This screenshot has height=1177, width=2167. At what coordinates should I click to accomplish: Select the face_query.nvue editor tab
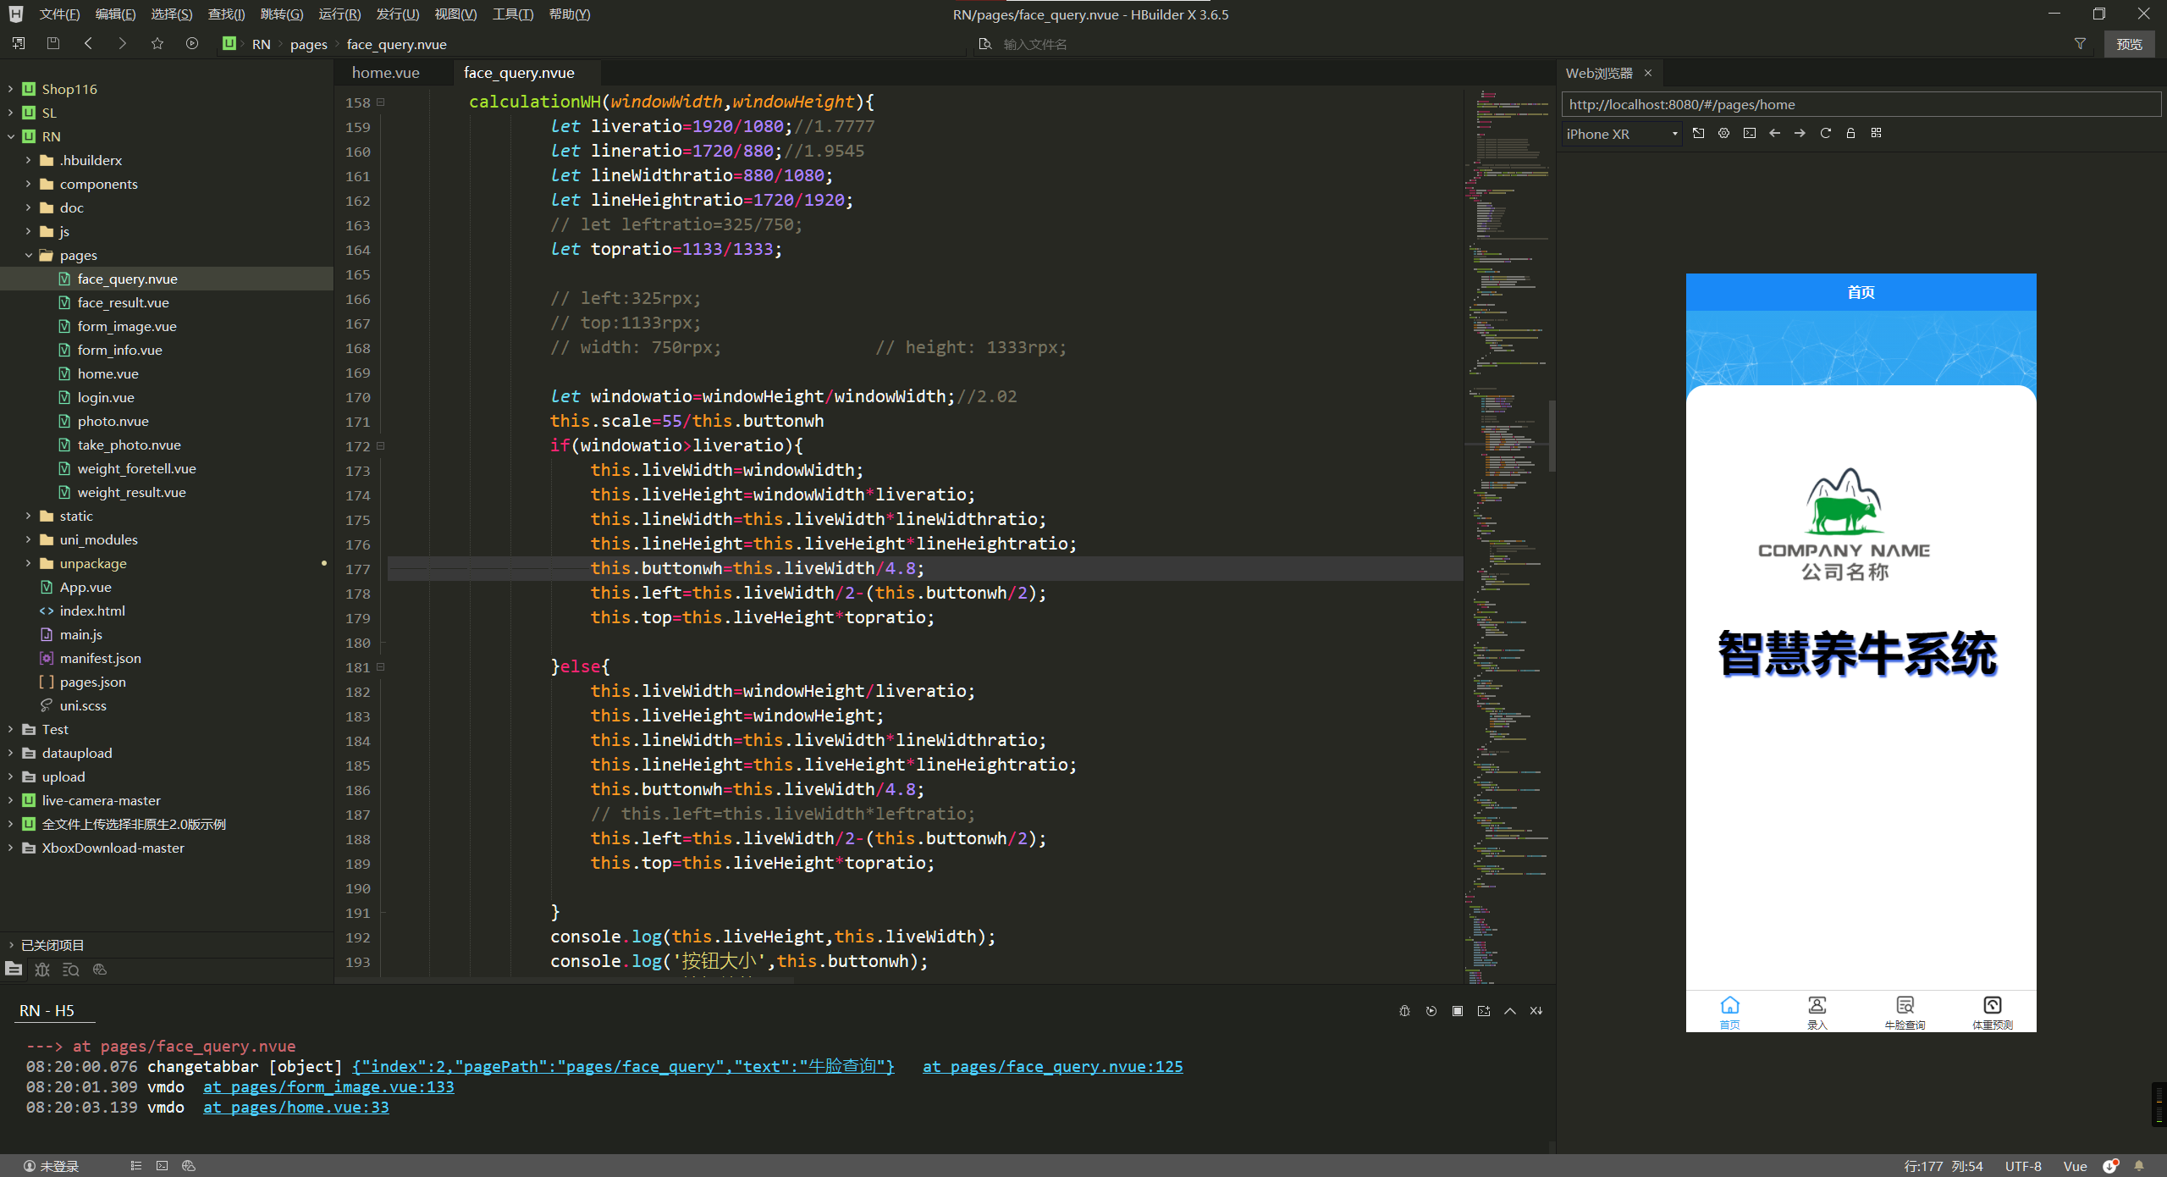point(519,73)
